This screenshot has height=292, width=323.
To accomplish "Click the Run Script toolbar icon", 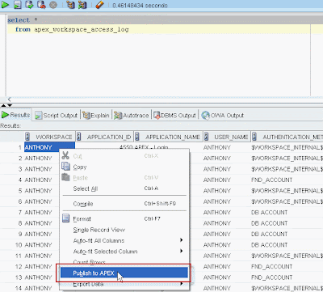I will coord(18,5).
